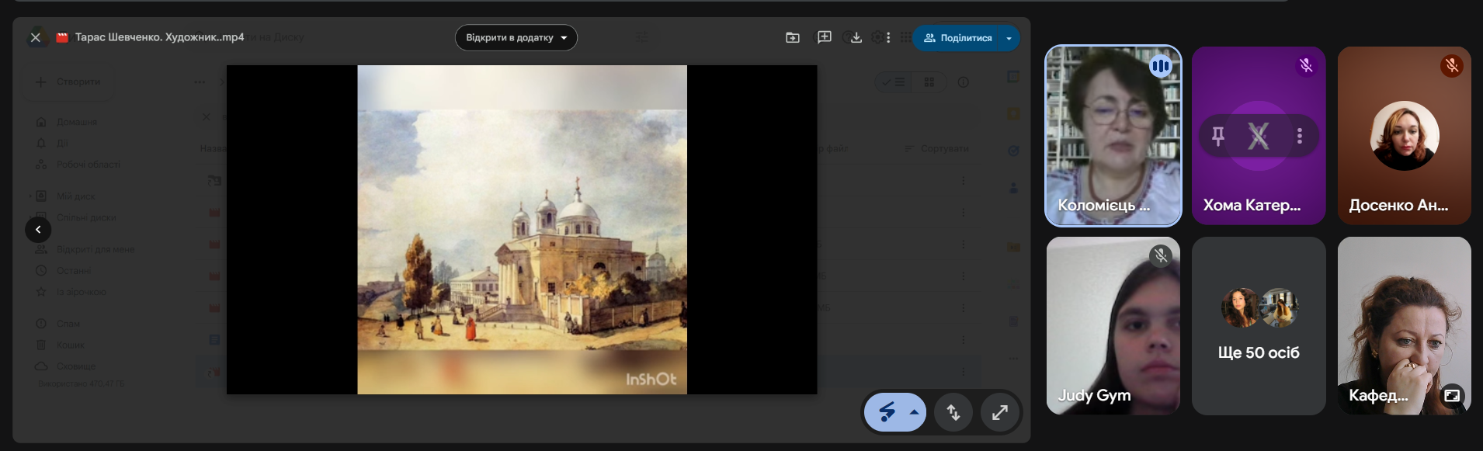Screen dimensions: 1483x451
Task: Open the 'Відкрити в додатку' dropdown
Action: [516, 37]
